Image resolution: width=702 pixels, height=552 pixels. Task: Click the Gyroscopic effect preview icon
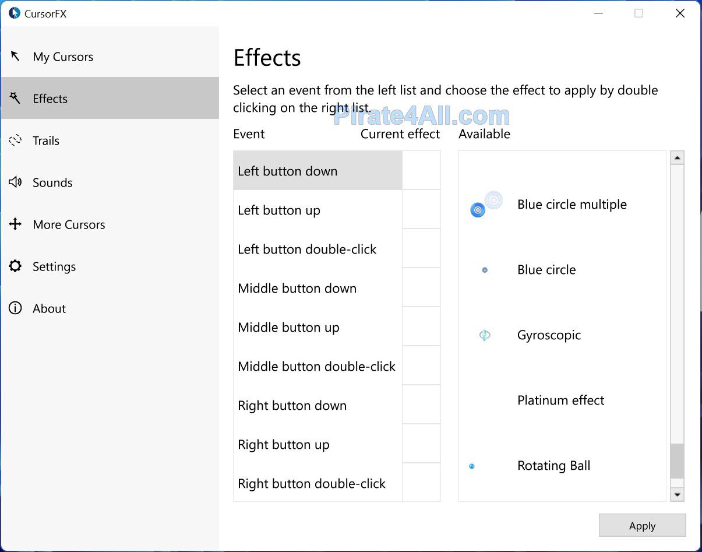click(484, 335)
